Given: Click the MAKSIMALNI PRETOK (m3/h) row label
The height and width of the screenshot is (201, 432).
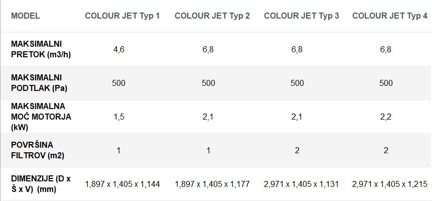Looking at the screenshot, I should [x=41, y=49].
